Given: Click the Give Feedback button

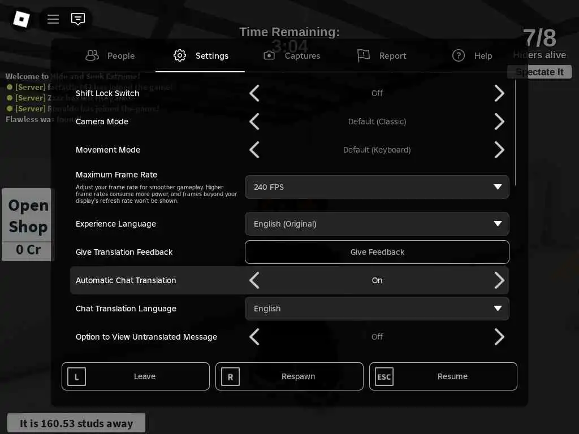Looking at the screenshot, I should (x=377, y=252).
